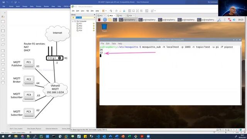Enter full screen mode icon in VMware
Image resolution: width=247 pixels, height=139 pixels.
(137, 11)
